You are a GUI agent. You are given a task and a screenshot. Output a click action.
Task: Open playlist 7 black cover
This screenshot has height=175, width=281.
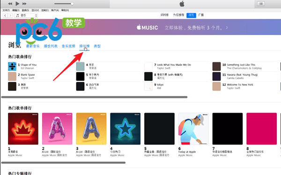(228, 129)
